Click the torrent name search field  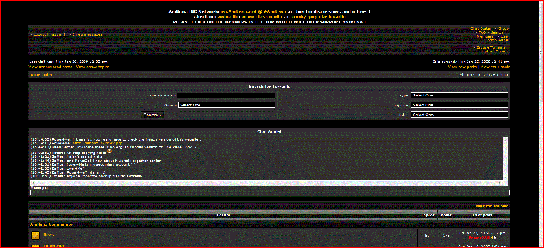pos(226,95)
